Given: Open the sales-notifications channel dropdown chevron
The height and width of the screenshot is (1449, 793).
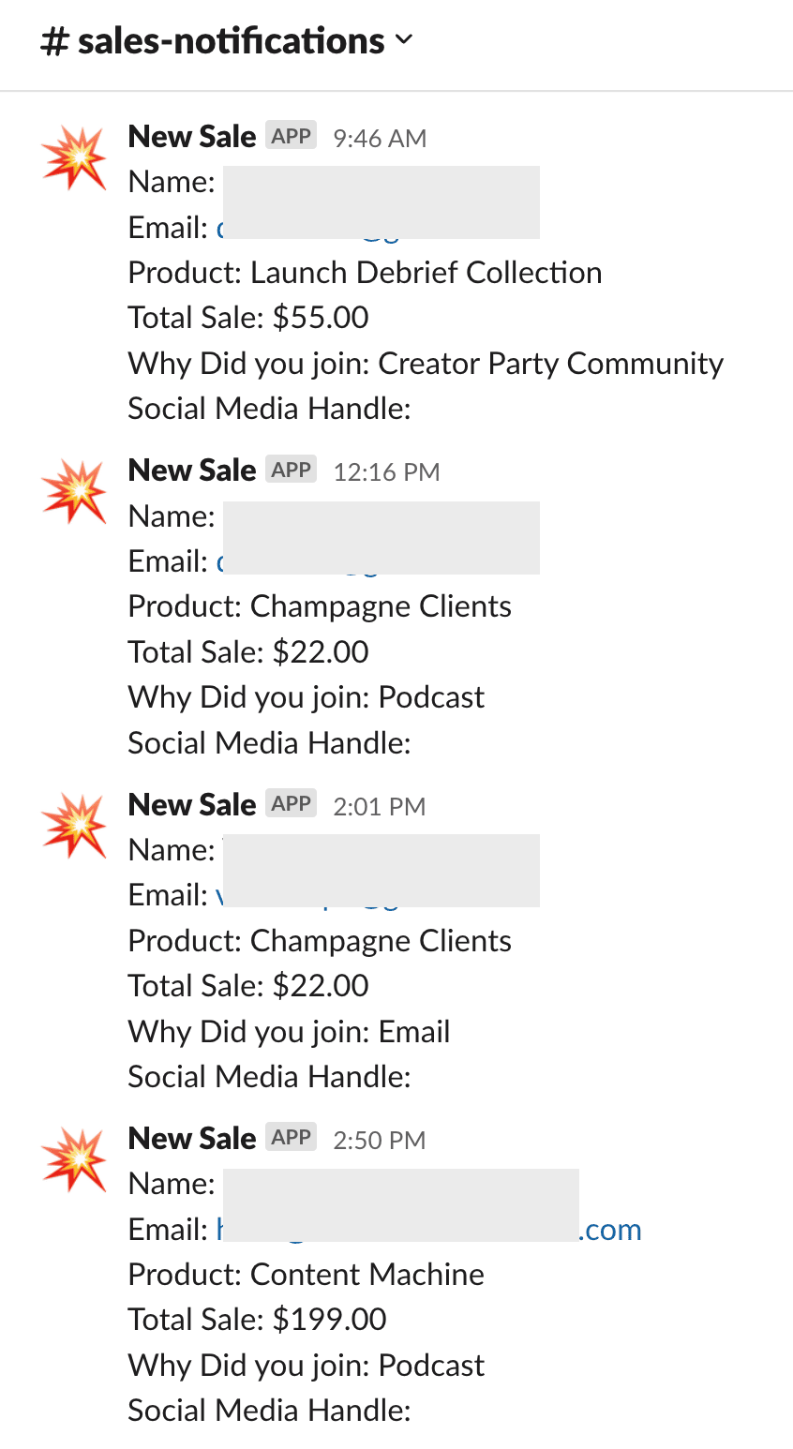Looking at the screenshot, I should click(404, 40).
